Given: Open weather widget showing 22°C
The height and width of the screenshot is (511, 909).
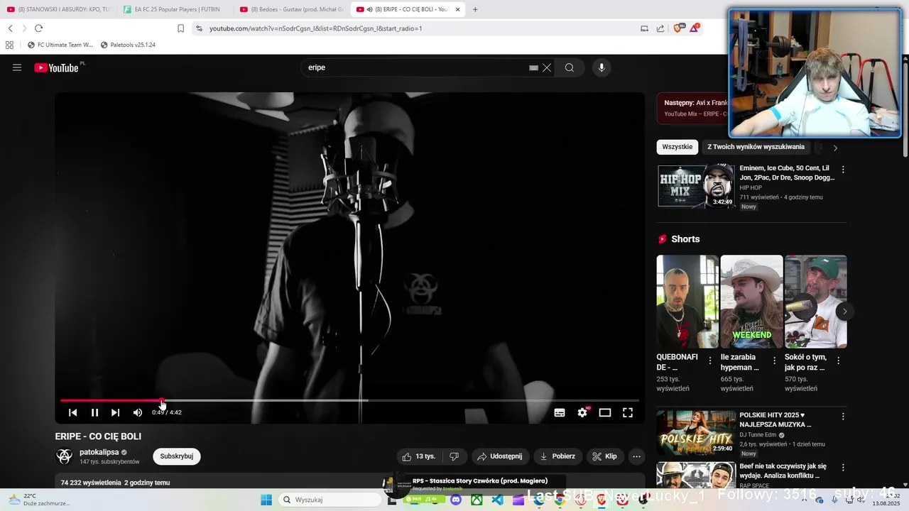Looking at the screenshot, I should click(39, 500).
